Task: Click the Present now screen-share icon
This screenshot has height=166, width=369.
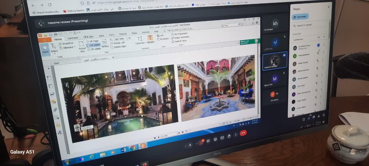Action: (222, 138)
